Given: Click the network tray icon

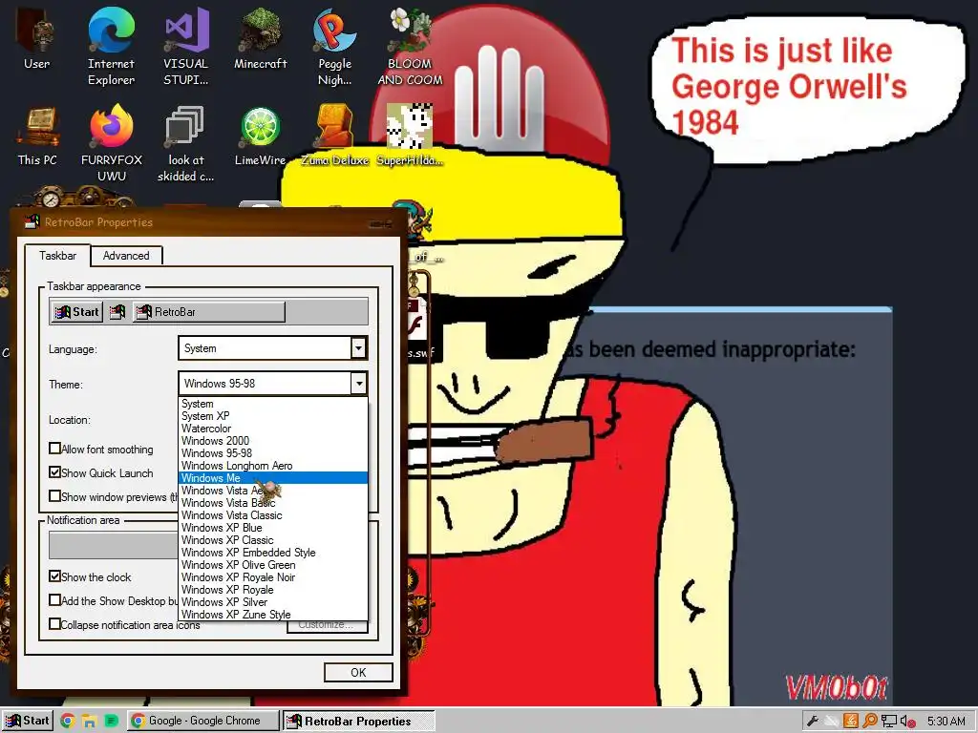Looking at the screenshot, I should point(888,722).
